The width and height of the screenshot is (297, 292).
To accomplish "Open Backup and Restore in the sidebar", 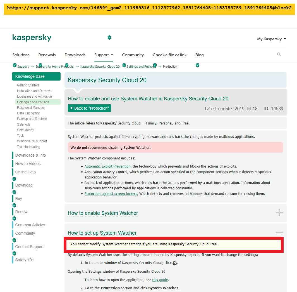I will [x=32, y=119].
